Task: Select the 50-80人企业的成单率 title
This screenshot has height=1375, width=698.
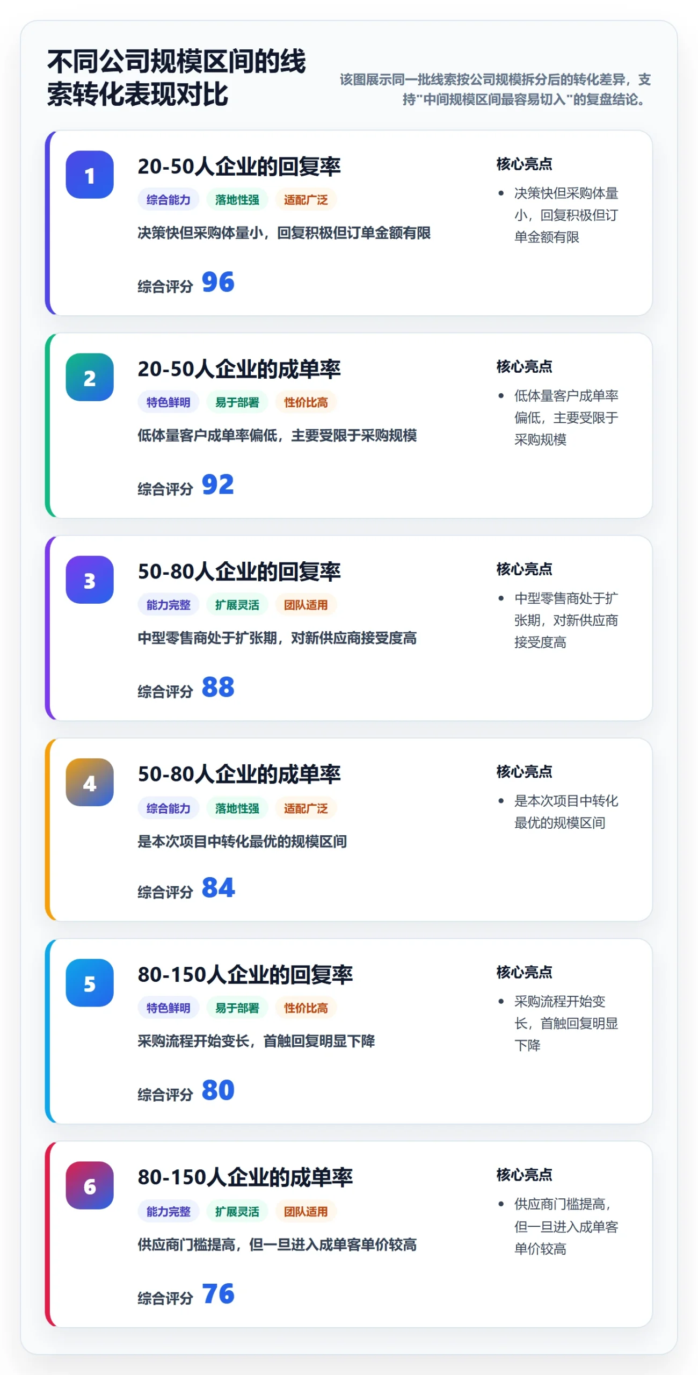Action: coord(239,774)
